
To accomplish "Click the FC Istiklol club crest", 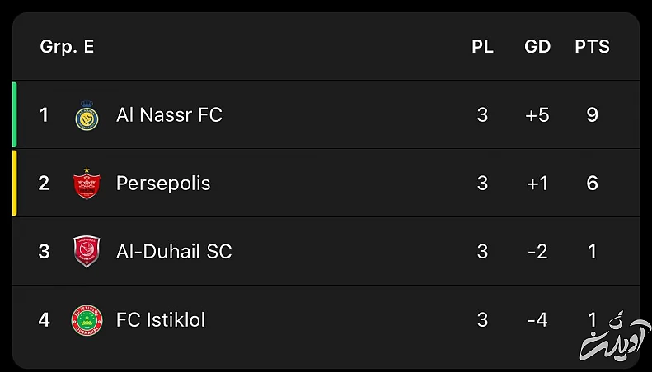I will tap(87, 319).
